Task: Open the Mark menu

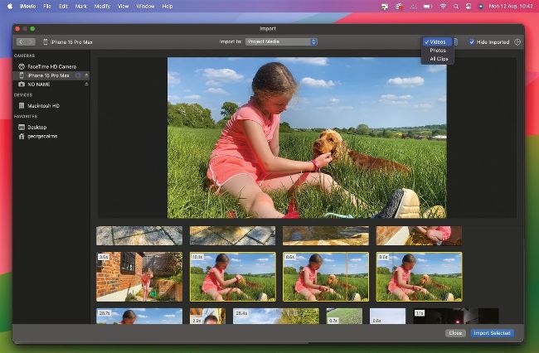Action: point(81,6)
